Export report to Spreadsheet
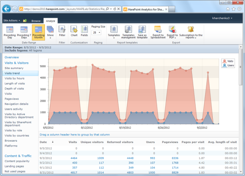The height and width of the screenshot is (176, 245). (x=158, y=32)
